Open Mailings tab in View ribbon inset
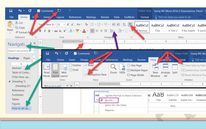The image size is (206, 129). 128,60
